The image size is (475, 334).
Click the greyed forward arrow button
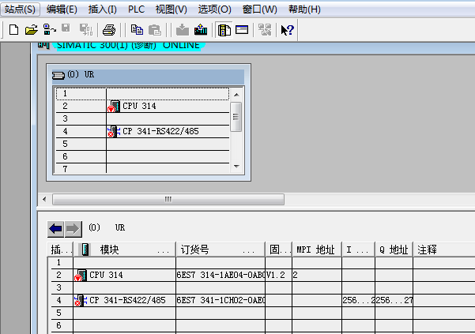73,229
